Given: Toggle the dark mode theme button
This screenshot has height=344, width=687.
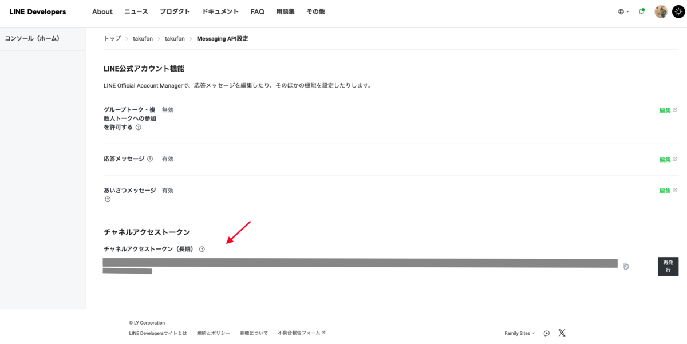Looking at the screenshot, I should coord(678,11).
